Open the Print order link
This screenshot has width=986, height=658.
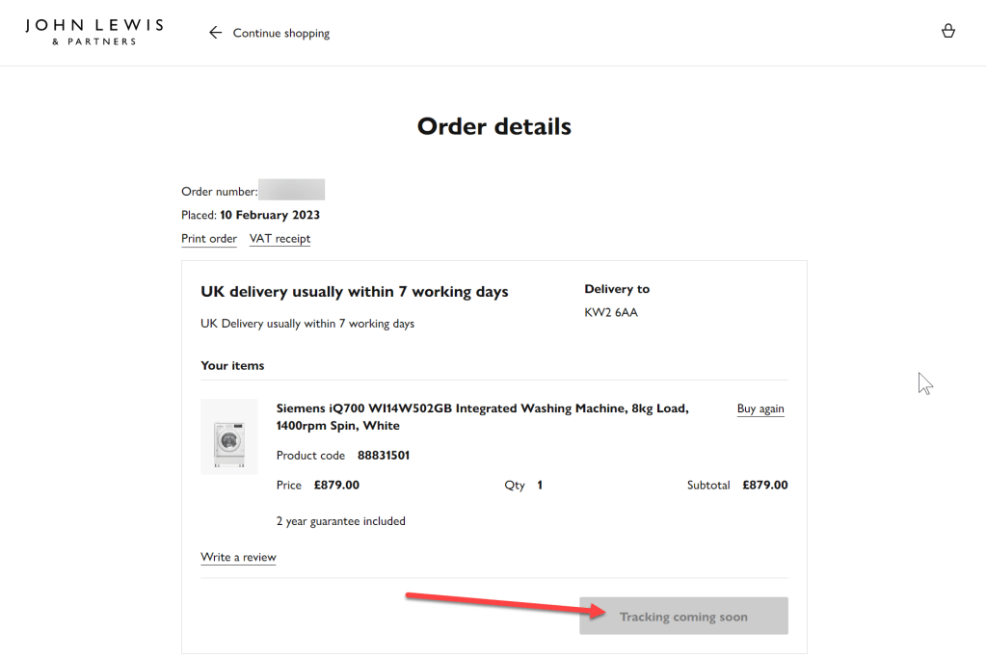click(209, 239)
